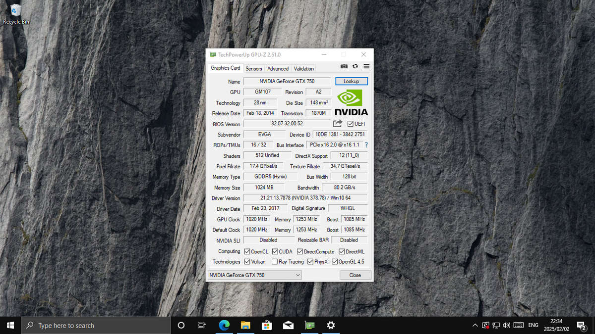Select the green GPU-Z icon in taskbar

(309, 325)
